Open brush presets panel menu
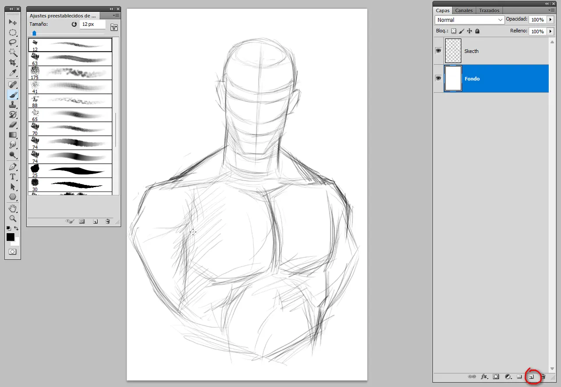The height and width of the screenshot is (387, 561). pos(116,15)
